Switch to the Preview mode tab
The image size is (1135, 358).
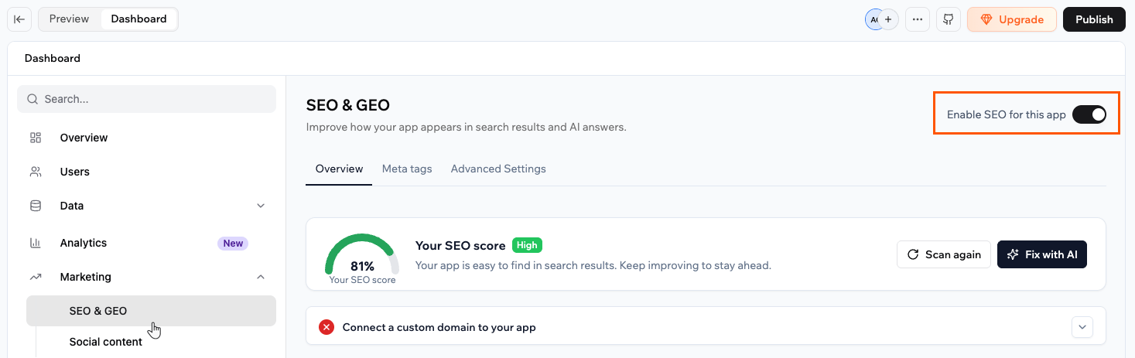[x=69, y=19]
